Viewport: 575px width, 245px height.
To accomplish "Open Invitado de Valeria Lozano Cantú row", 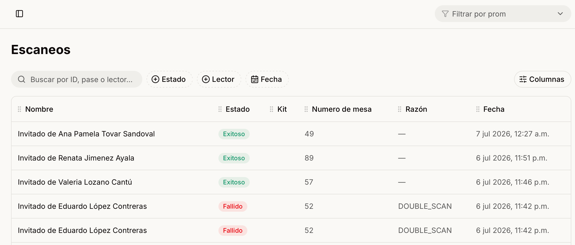I will tap(291, 182).
